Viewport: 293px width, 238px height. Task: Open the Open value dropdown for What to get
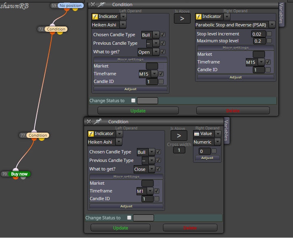[x=156, y=52]
